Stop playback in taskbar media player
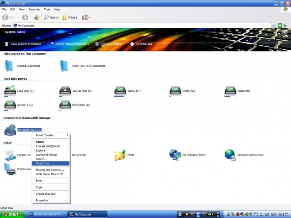This screenshot has width=291, height=218. coord(187,214)
